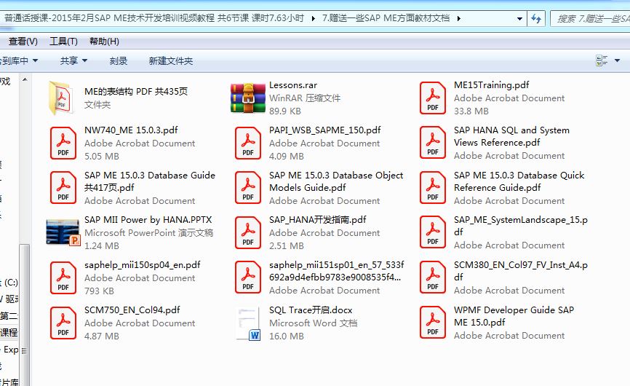Refresh the folder with address bar refresh icon
The width and height of the screenshot is (630, 386).
pyautogui.click(x=536, y=18)
